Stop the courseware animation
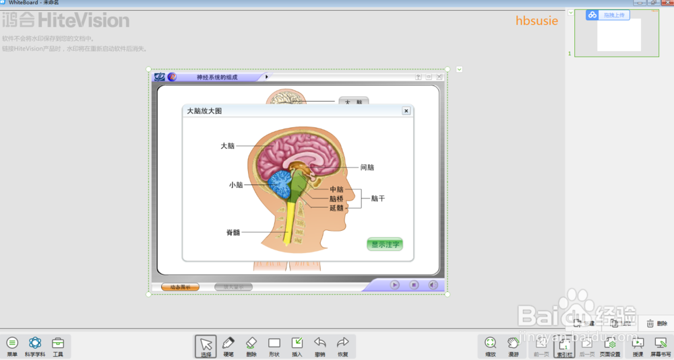The image size is (674, 360). pyautogui.click(x=414, y=285)
